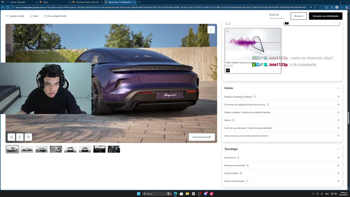Expand the car image to fullscreen

(x=211, y=30)
